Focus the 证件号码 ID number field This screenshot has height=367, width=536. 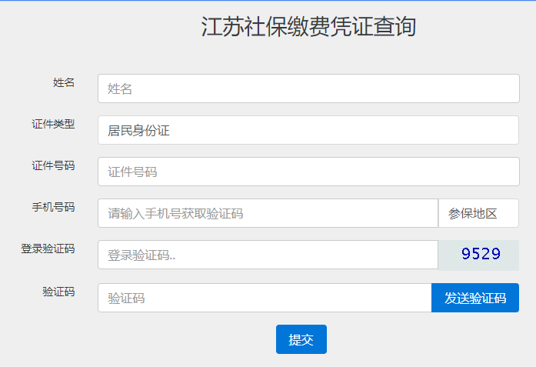click(308, 172)
